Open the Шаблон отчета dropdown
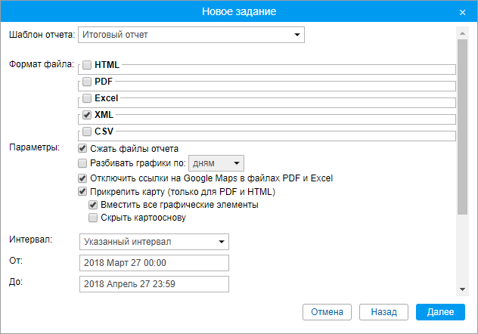 pos(191,35)
